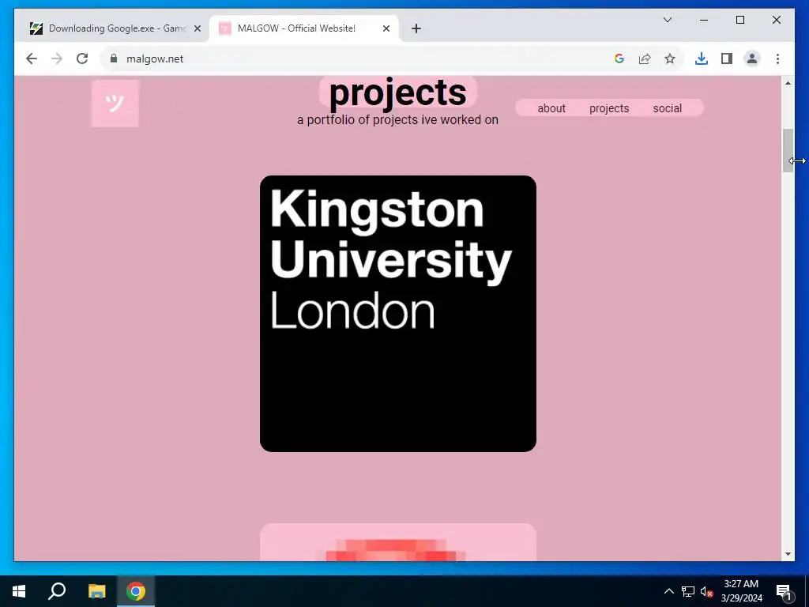Image resolution: width=809 pixels, height=607 pixels.
Task: Click the vertical scrollbar thumb
Action: tap(788, 150)
